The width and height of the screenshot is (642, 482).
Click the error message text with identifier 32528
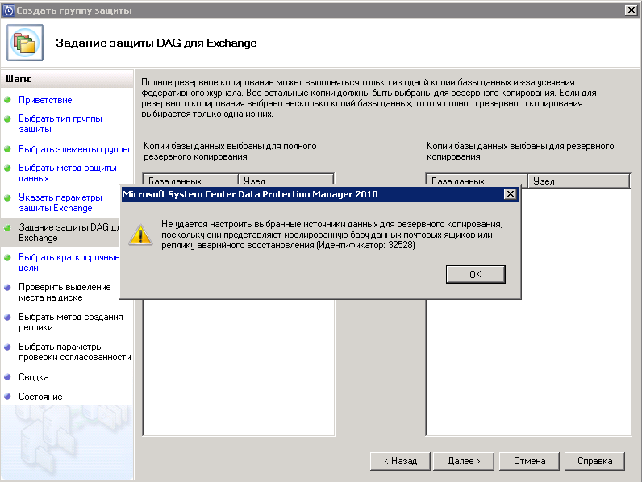[331, 235]
